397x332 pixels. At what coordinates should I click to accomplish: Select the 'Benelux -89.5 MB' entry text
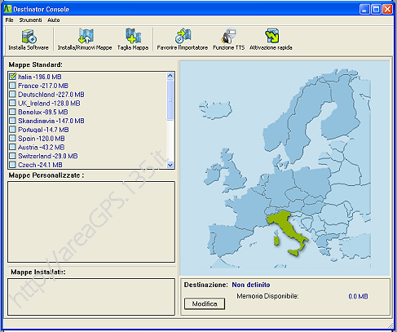pos(43,112)
